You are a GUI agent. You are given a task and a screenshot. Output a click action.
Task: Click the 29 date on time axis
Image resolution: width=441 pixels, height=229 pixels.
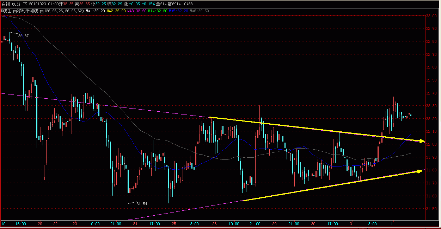point(274,223)
